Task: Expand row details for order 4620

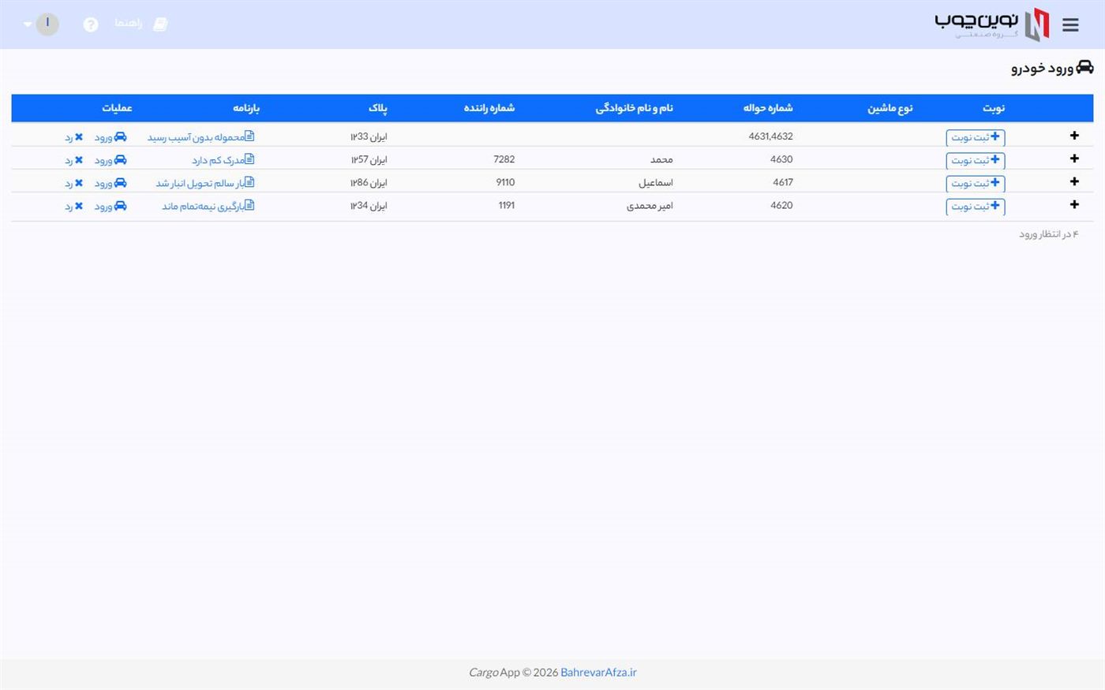Action: pyautogui.click(x=1074, y=205)
